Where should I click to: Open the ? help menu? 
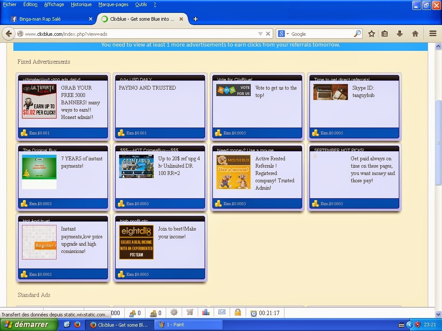(x=155, y=4)
